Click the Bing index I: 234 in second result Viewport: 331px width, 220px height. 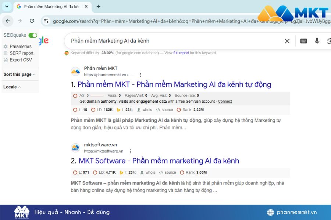coord(132,172)
